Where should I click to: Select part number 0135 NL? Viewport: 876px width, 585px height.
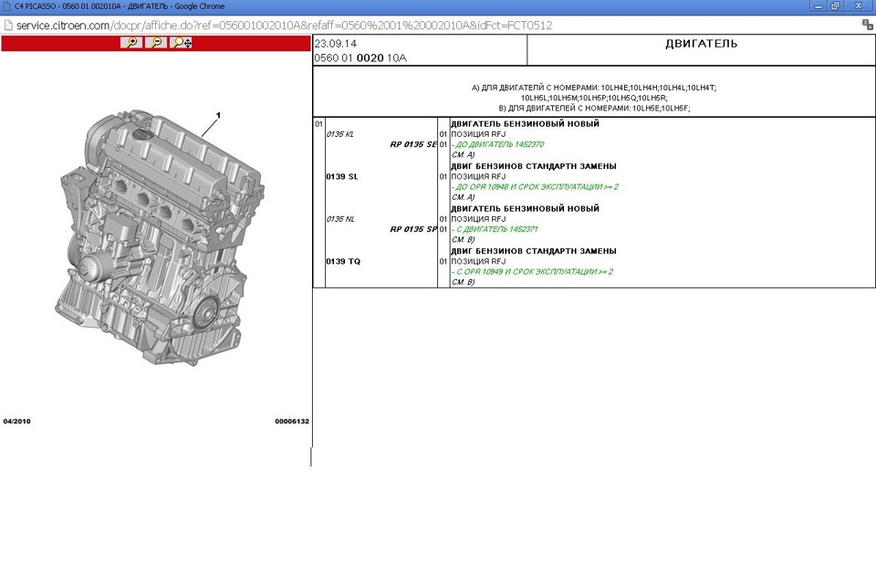[339, 219]
